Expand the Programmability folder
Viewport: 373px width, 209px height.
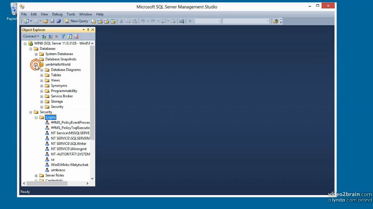click(41, 91)
